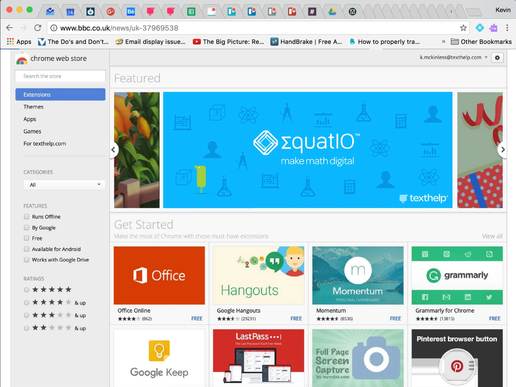Viewport: 516px width, 387px height.
Task: Click the Chrome Web Store logo
Action: 52,59
